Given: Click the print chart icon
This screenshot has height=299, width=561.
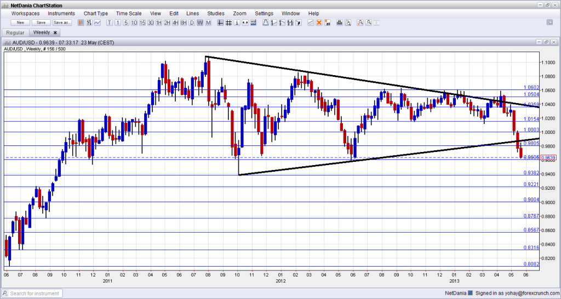Looking at the screenshot, I should click(x=340, y=22).
